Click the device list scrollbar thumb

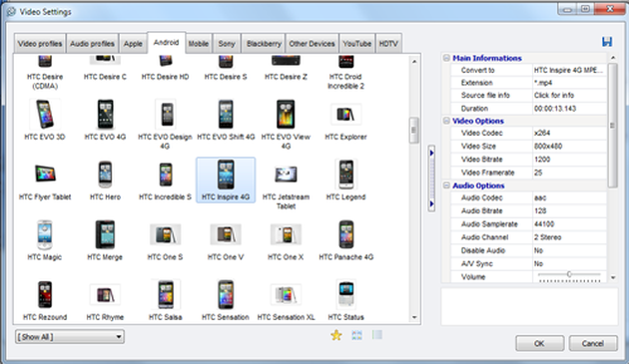point(414,130)
